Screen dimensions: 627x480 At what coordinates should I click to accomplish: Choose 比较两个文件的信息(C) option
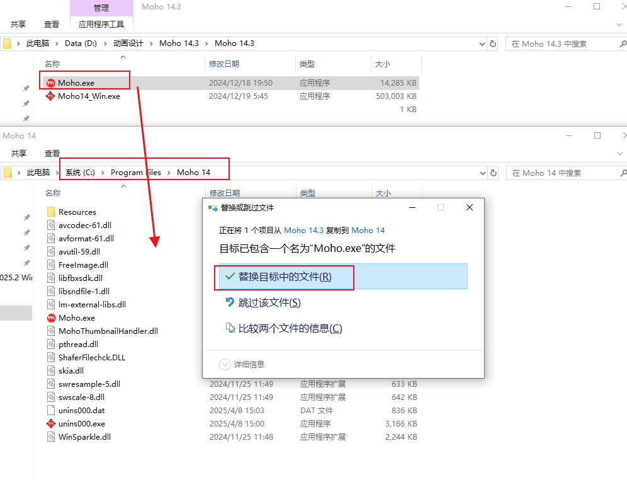[290, 328]
